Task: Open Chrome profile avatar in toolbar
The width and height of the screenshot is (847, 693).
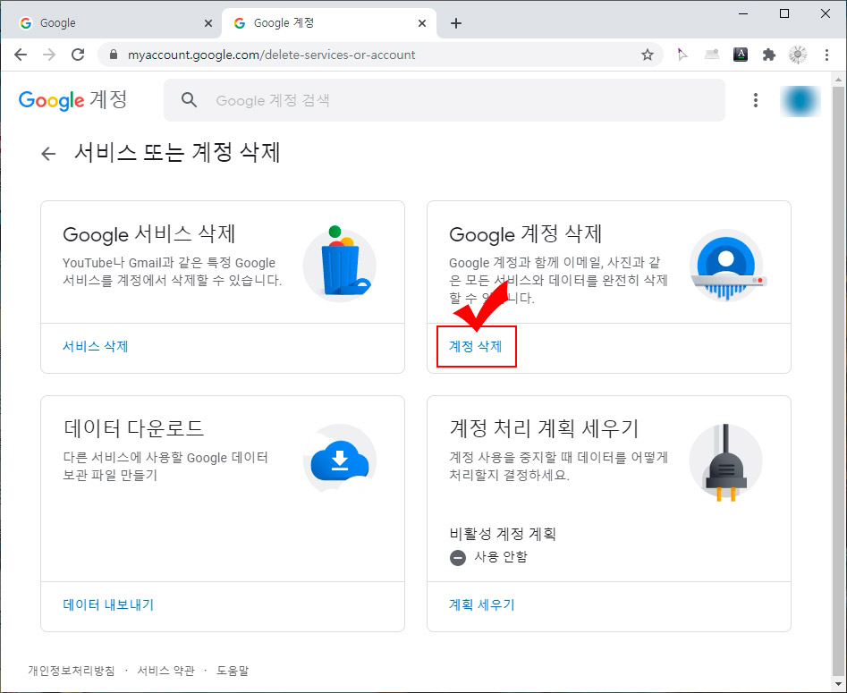Action: tap(797, 55)
